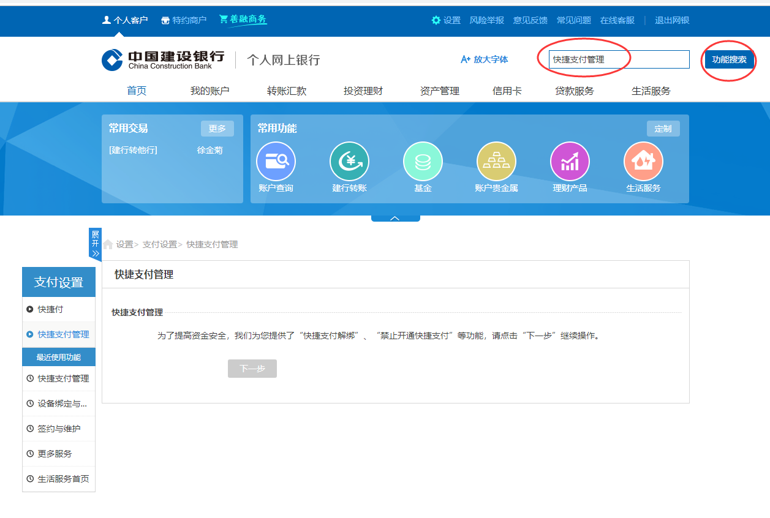This screenshot has height=518, width=770.
Task: Go to 首页 in the main navigation
Action: click(x=137, y=91)
